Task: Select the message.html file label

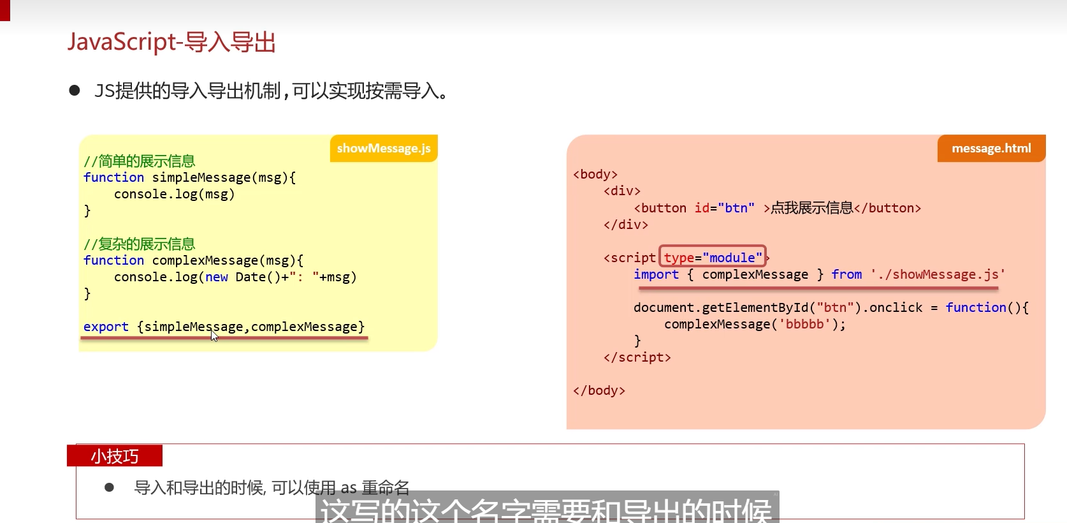Action: tap(991, 148)
